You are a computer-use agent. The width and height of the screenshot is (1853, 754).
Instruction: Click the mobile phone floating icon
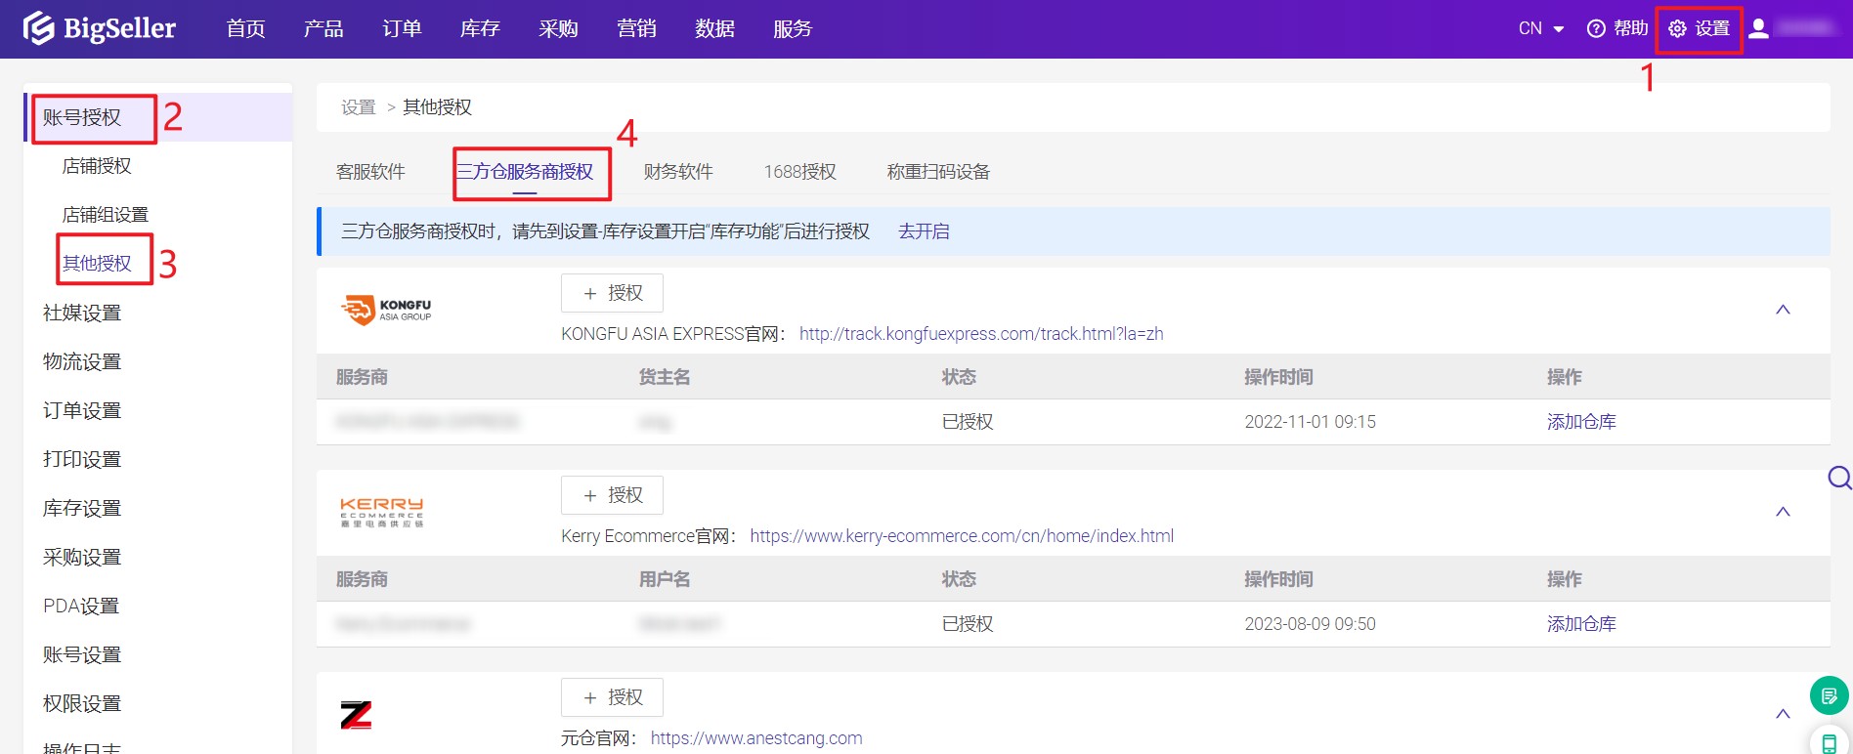pyautogui.click(x=1829, y=742)
